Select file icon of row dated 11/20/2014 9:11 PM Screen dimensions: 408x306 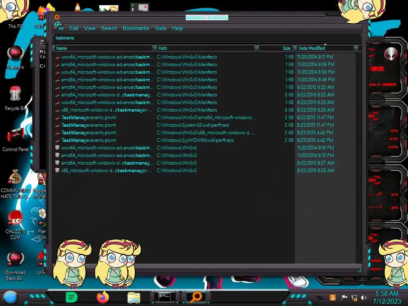tap(57, 57)
